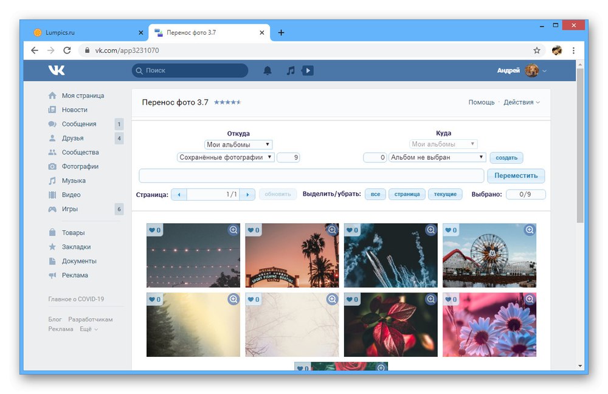Viewport: 608px width, 394px height.
Task: Click the создать album button
Action: coord(506,157)
